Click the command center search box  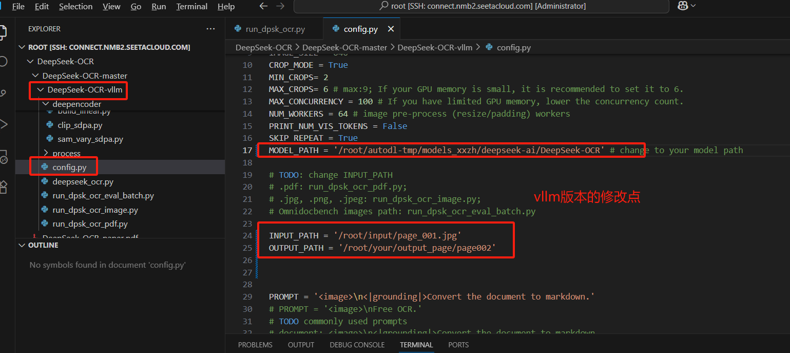(x=481, y=6)
